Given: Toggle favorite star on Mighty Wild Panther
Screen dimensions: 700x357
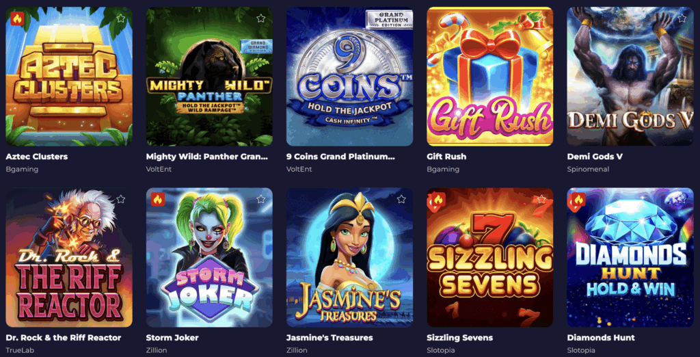Looking at the screenshot, I should click(x=260, y=18).
